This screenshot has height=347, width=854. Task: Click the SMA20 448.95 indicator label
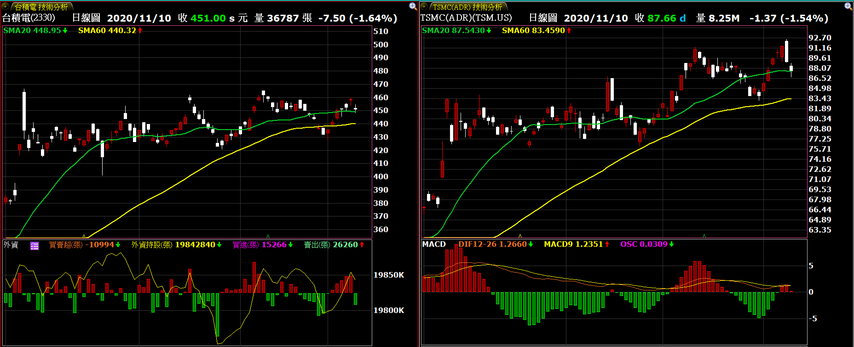(x=35, y=30)
